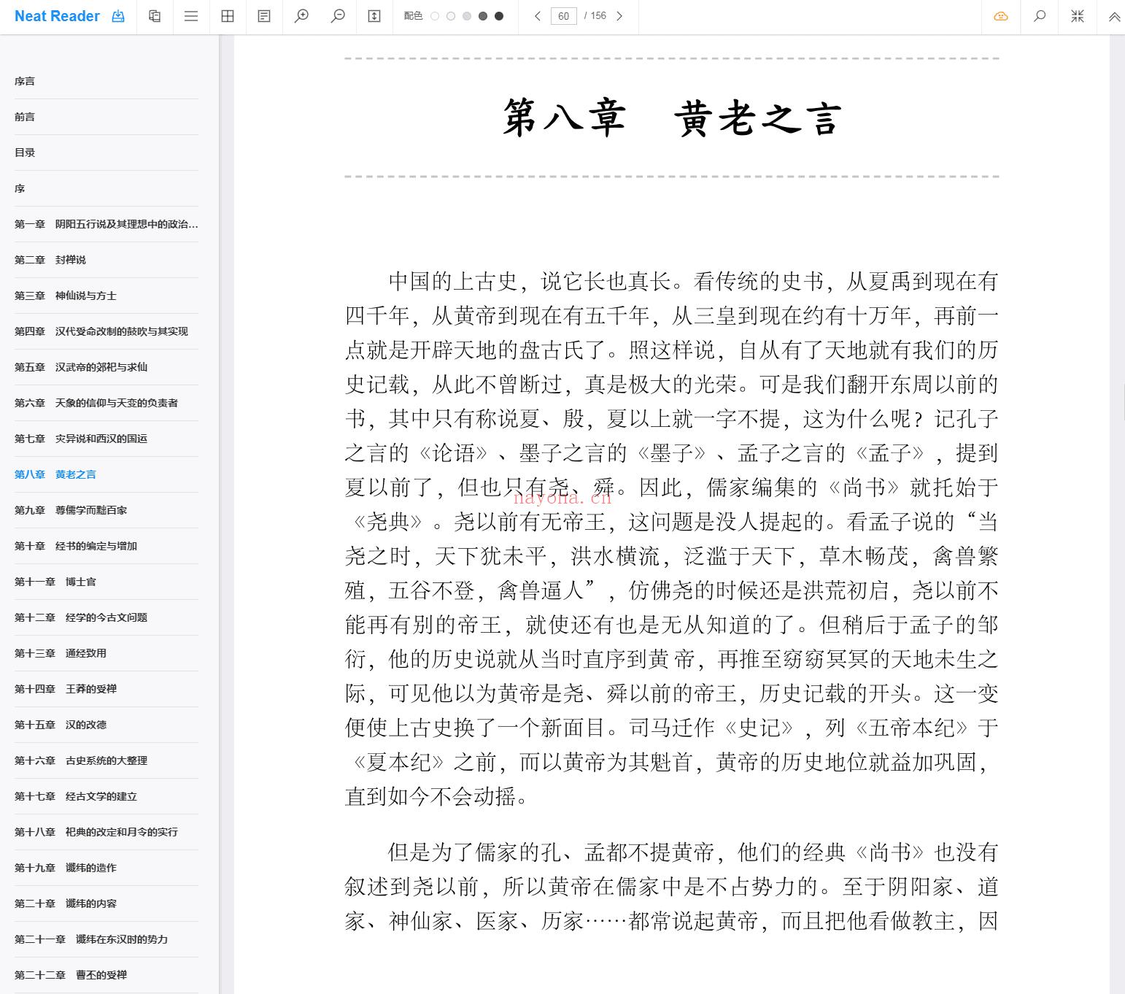Open the library/book switch icon
This screenshot has height=994, width=1125.
pos(155,16)
